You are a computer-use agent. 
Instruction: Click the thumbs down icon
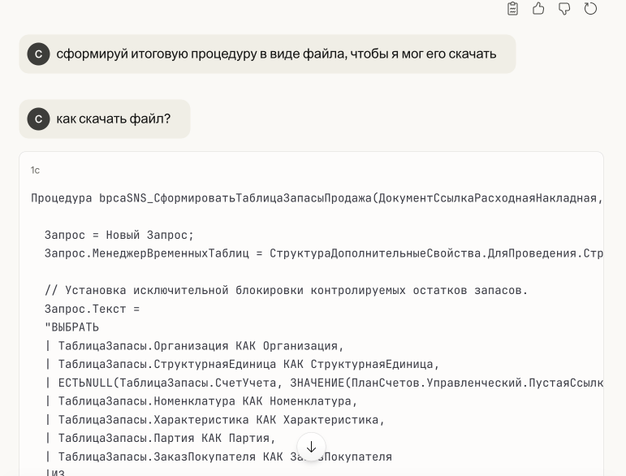(564, 8)
